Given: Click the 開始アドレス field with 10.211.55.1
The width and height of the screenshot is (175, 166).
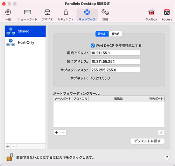Looking at the screenshot, I should tap(115, 53).
